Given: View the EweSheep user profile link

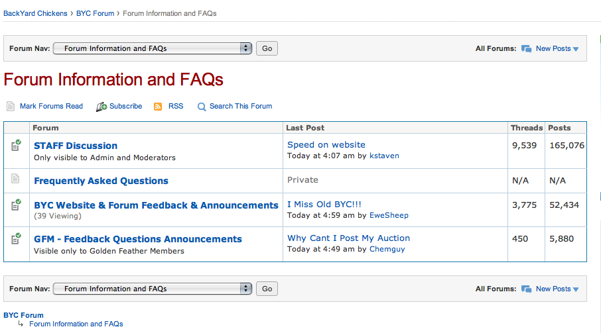Looking at the screenshot, I should 389,215.
